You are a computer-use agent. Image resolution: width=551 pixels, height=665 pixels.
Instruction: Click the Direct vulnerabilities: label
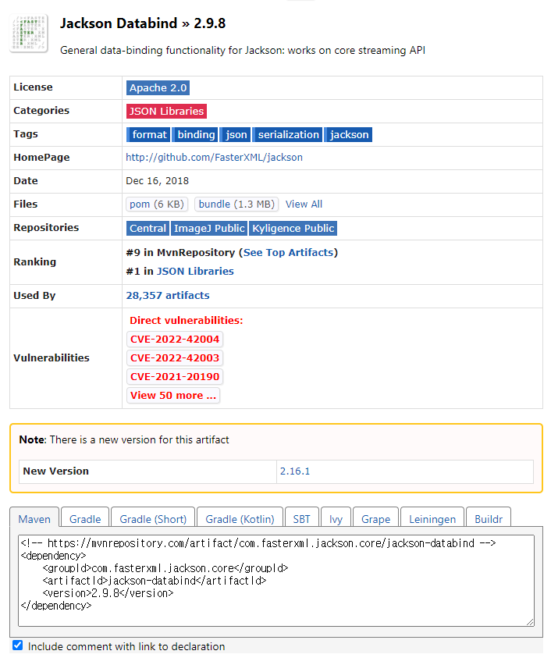[x=187, y=320]
